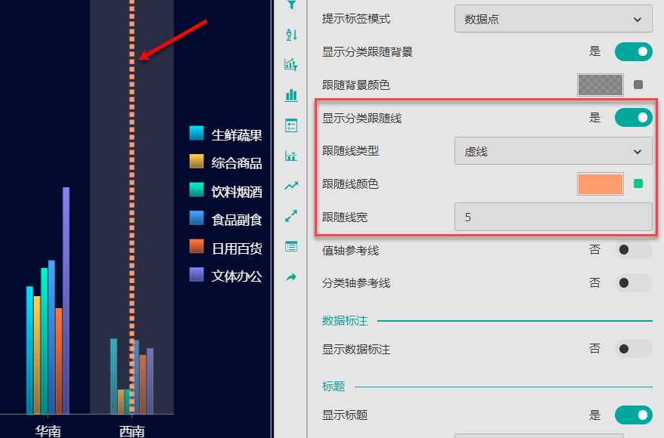Viewport: 664px width, 438px height.
Task: Enable 分类轴参考线 switch
Action: [x=634, y=283]
